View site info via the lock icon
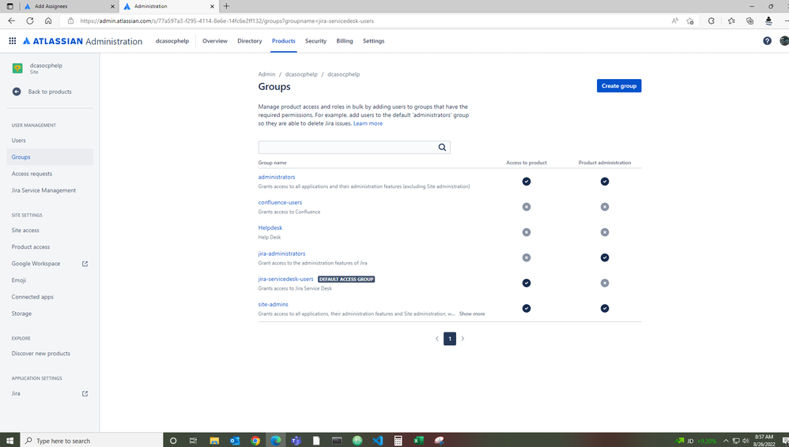The height and width of the screenshot is (447, 789). [70, 21]
